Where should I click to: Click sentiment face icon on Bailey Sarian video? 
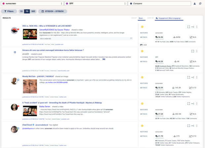(x=142, y=104)
